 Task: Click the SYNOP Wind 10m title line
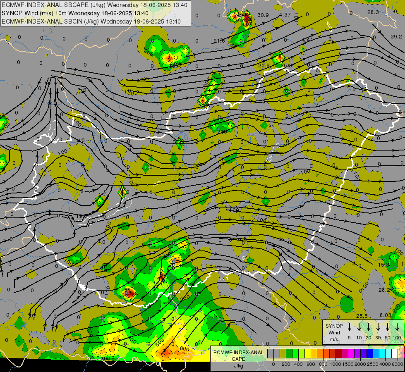click(75, 13)
